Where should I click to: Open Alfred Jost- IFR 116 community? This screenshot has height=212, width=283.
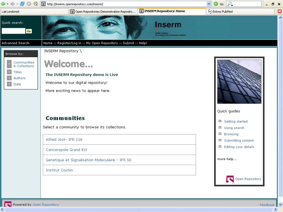(x=64, y=140)
